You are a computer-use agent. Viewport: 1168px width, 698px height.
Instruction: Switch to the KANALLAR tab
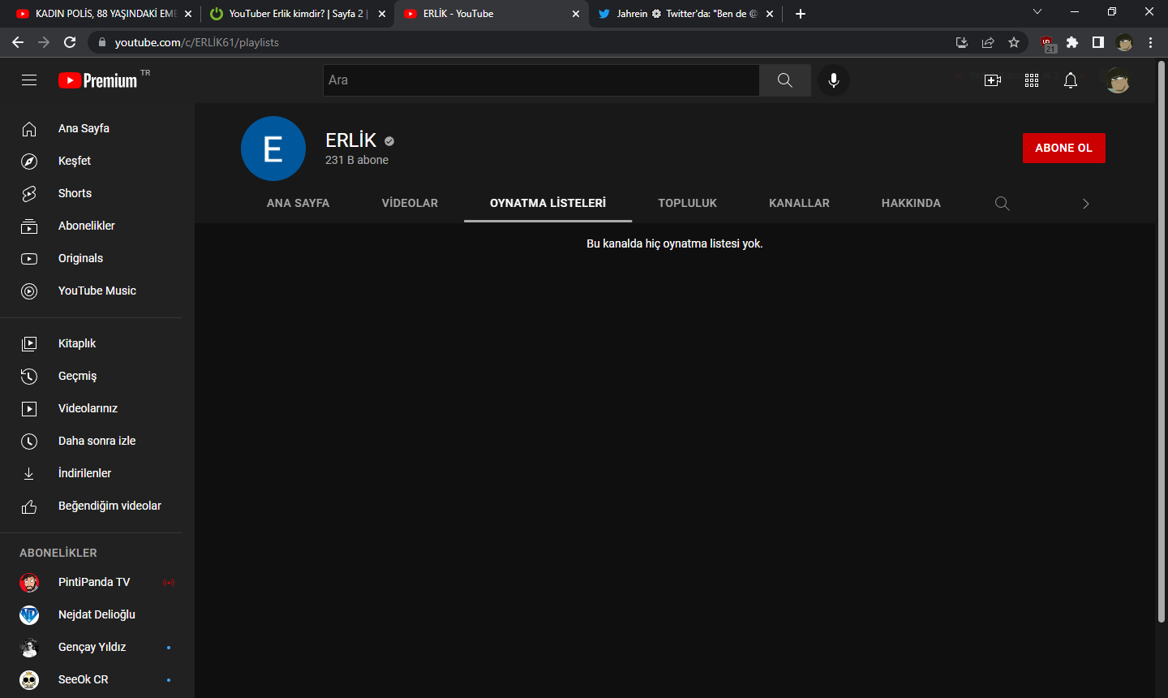click(799, 203)
